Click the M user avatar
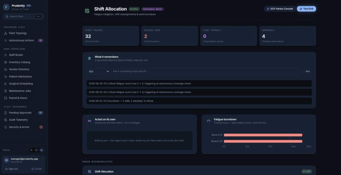341x175 pixels. coord(6,160)
